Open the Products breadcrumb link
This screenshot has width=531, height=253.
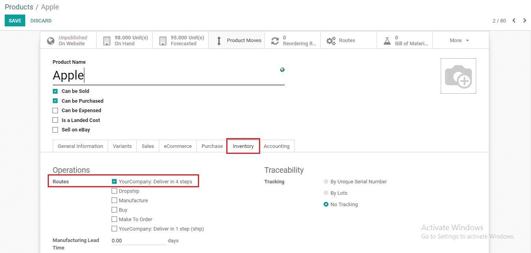pos(19,7)
